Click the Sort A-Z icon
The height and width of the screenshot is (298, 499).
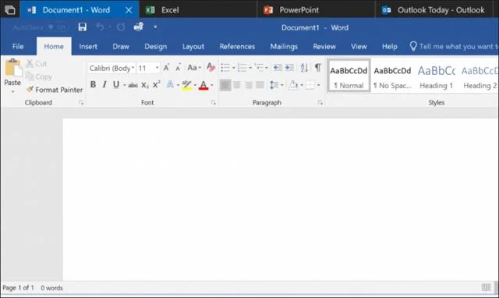click(304, 68)
